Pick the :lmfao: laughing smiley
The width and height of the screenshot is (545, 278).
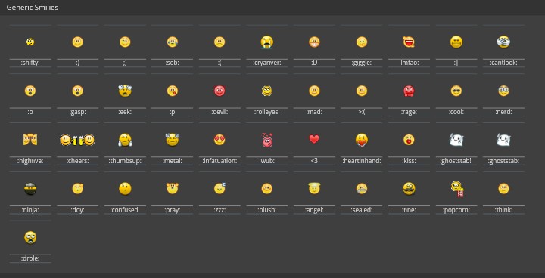pos(409,42)
